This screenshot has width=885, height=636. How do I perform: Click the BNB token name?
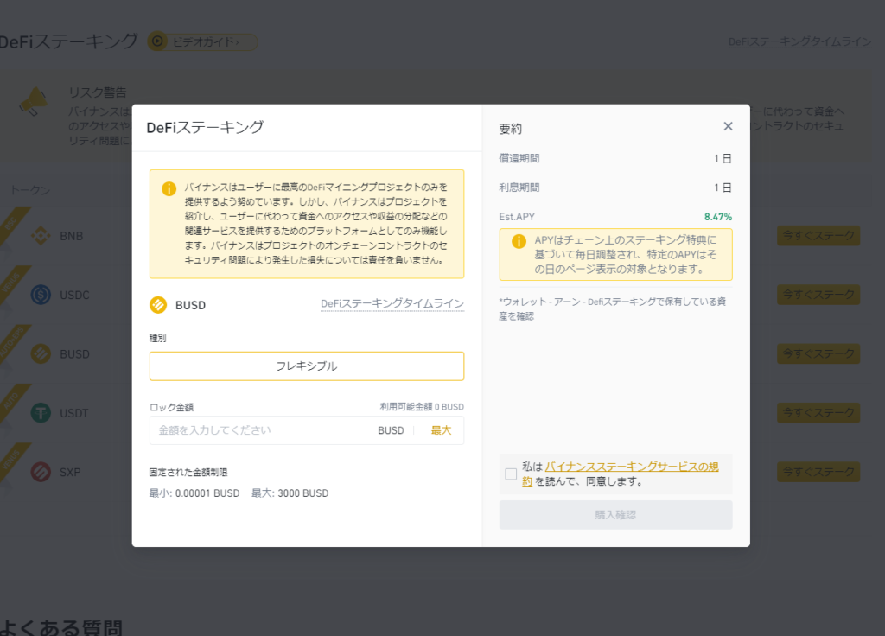pyautogui.click(x=72, y=236)
